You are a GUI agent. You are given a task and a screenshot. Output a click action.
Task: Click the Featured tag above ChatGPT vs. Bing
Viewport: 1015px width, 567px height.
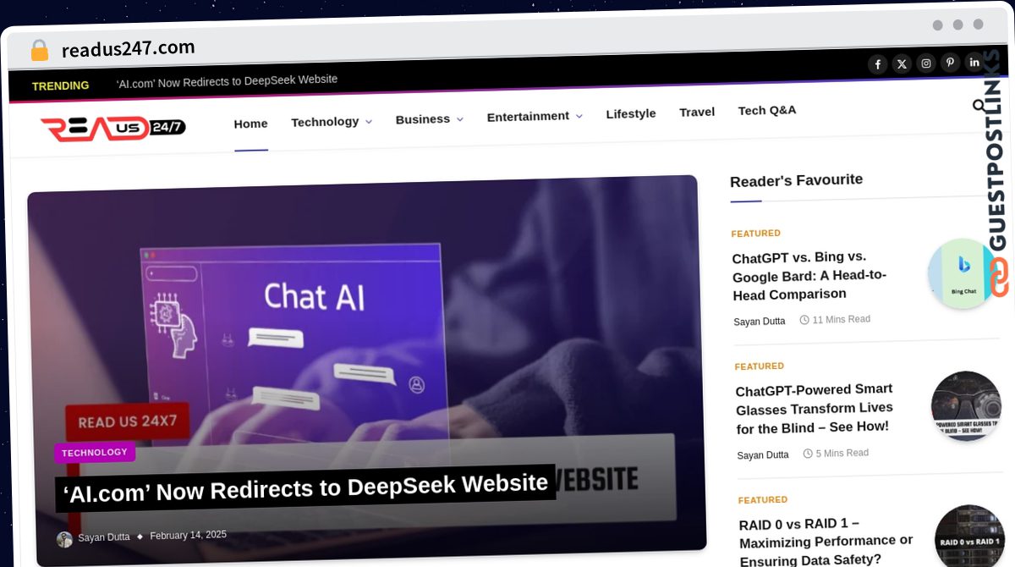(756, 234)
